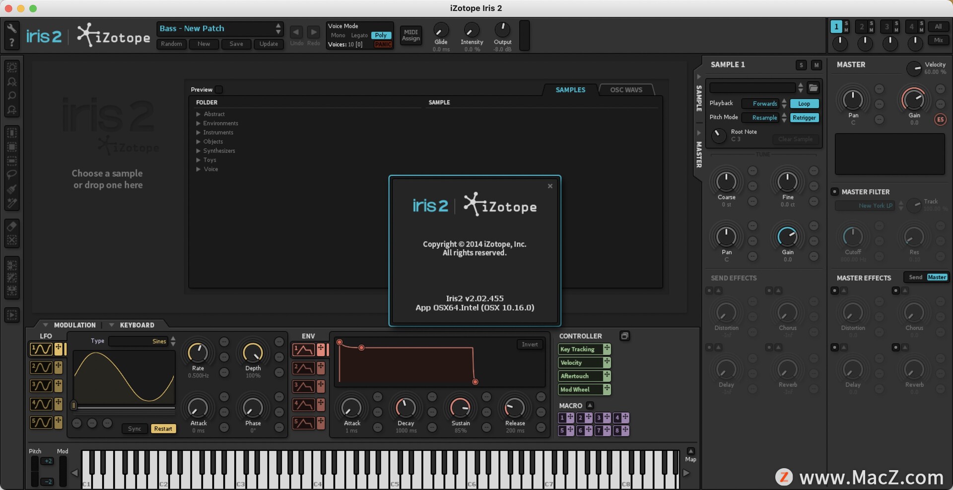Click the Pitch wheel slider
This screenshot has width=953, height=490.
click(35, 471)
